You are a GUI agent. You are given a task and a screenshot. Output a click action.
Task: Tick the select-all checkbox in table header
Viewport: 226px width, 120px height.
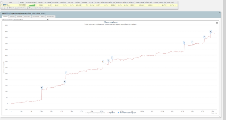pos(1,2)
